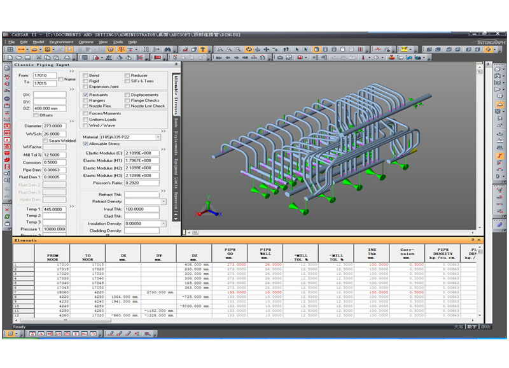Enable the Bend checkbox

click(x=86, y=75)
